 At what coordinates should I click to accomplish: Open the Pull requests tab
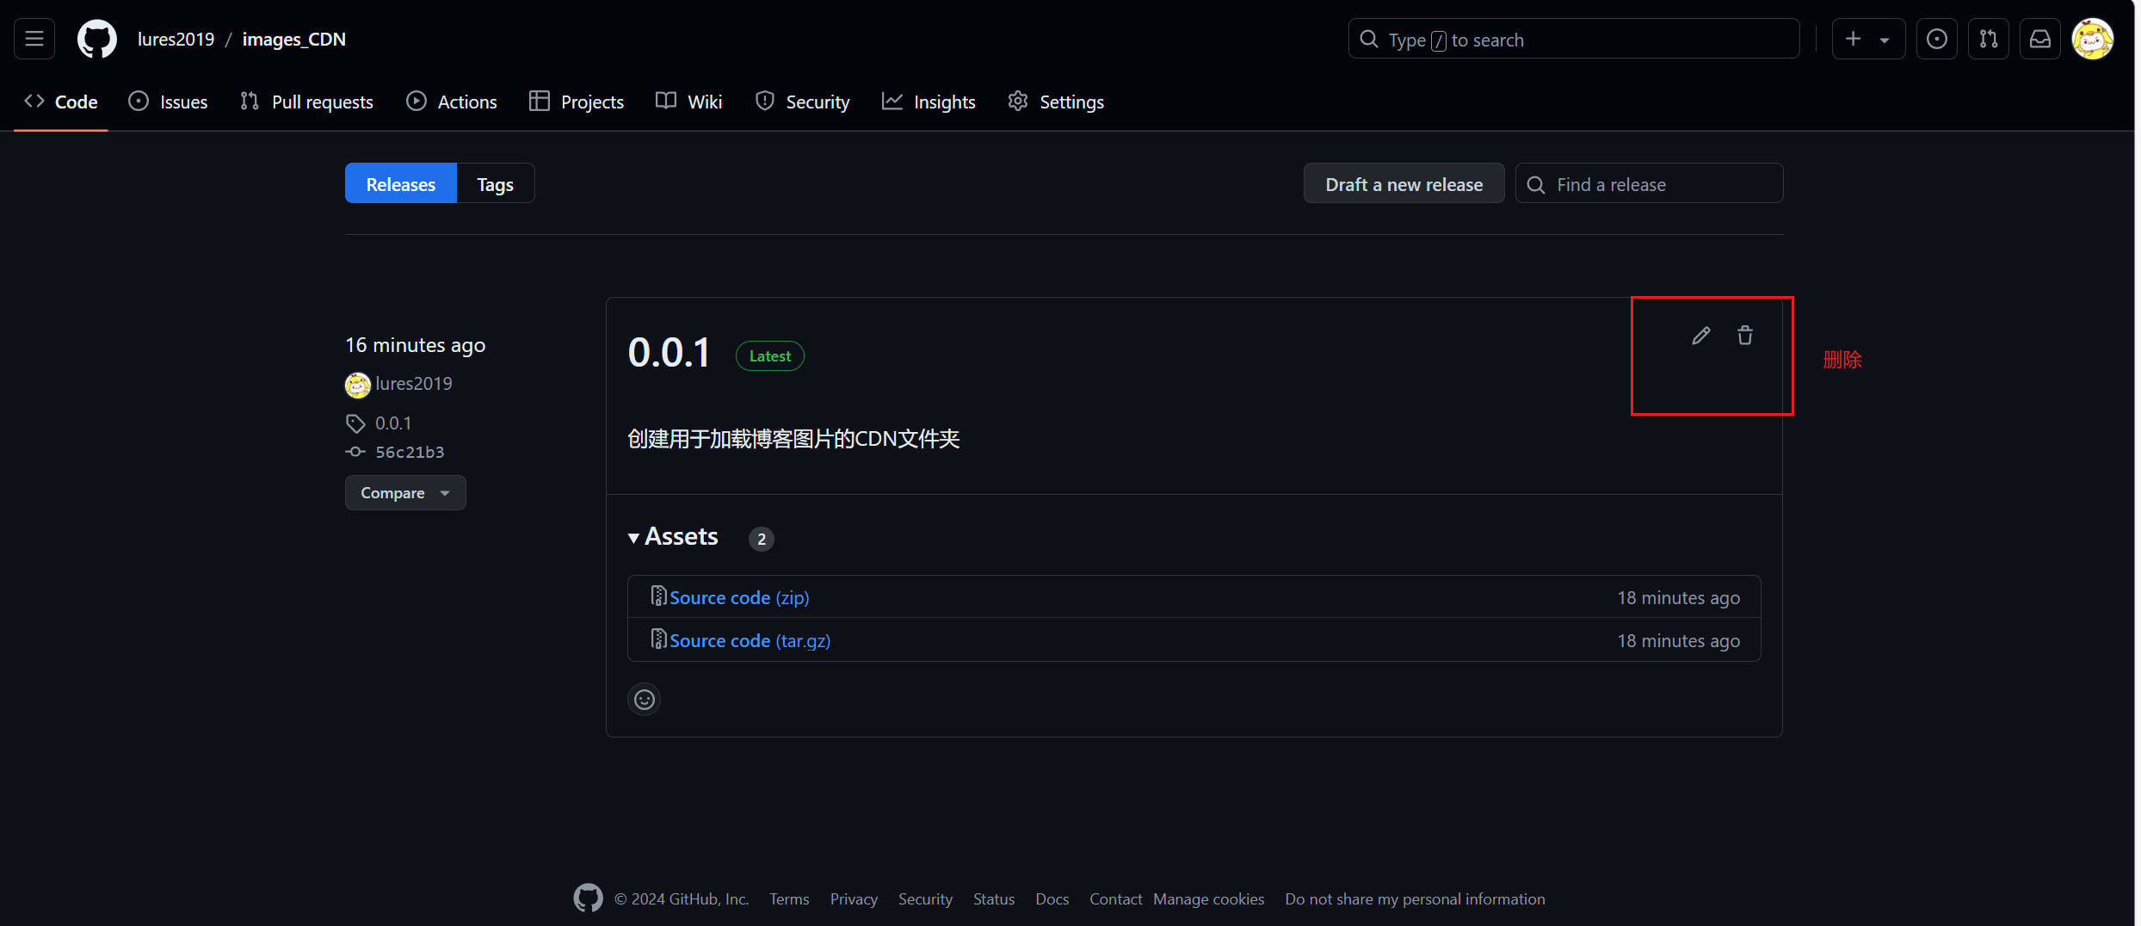[x=307, y=102]
